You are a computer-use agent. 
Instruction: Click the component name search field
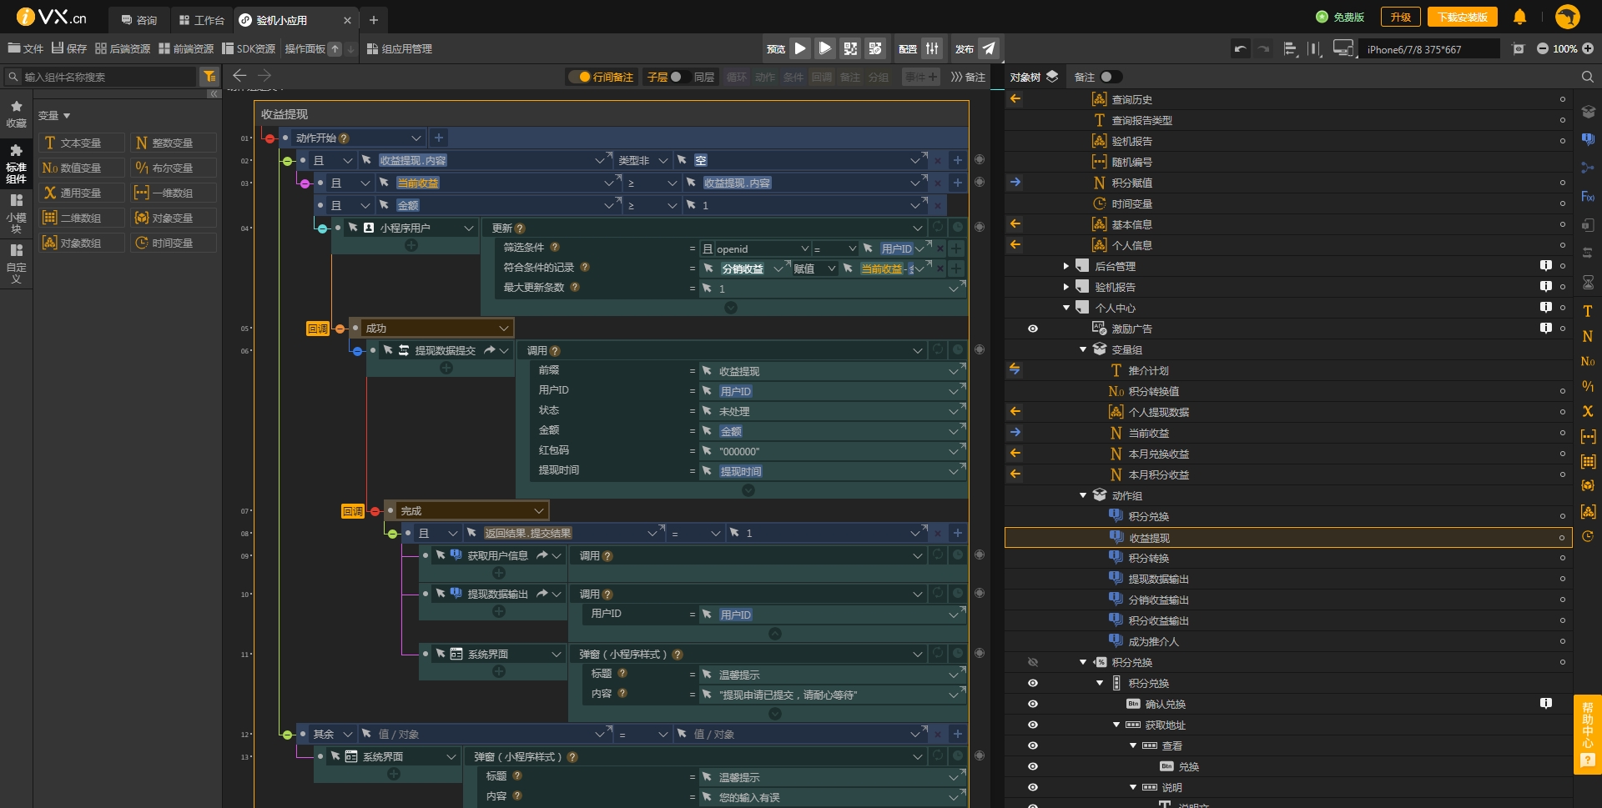[x=108, y=77]
